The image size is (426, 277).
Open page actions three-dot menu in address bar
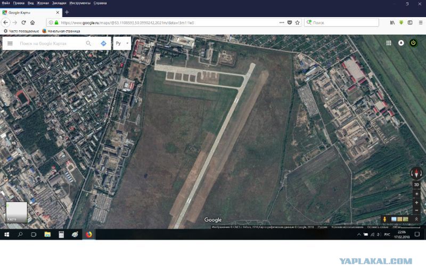pos(282,22)
